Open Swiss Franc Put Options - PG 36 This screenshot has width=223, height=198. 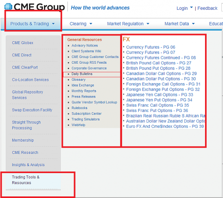tap(157, 111)
